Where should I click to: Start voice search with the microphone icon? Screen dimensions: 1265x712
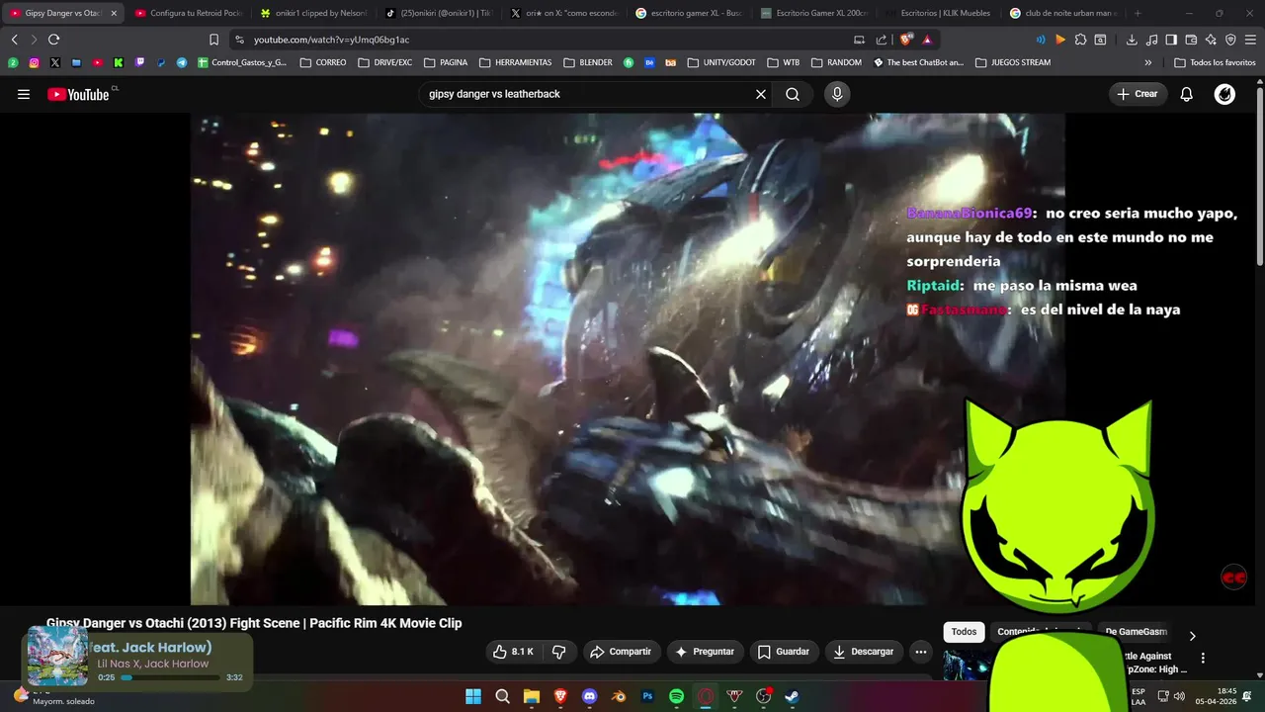(837, 94)
